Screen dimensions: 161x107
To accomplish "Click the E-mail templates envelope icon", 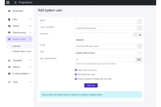I will (9, 74).
